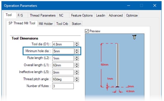This screenshot has width=164, height=101.
Task: Click the tool icon in preview corner
Action: click(134, 37)
